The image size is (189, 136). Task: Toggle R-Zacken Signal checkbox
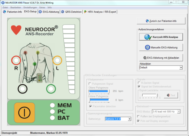pos(139,83)
